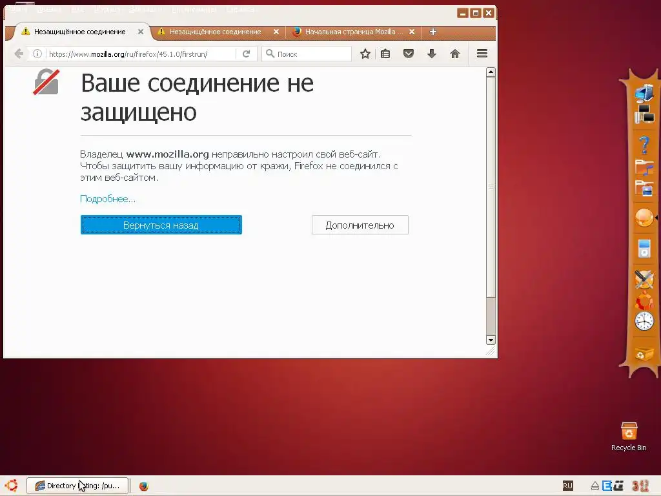The height and width of the screenshot is (496, 661).
Task: Click the blue E tray icon
Action: [607, 486]
